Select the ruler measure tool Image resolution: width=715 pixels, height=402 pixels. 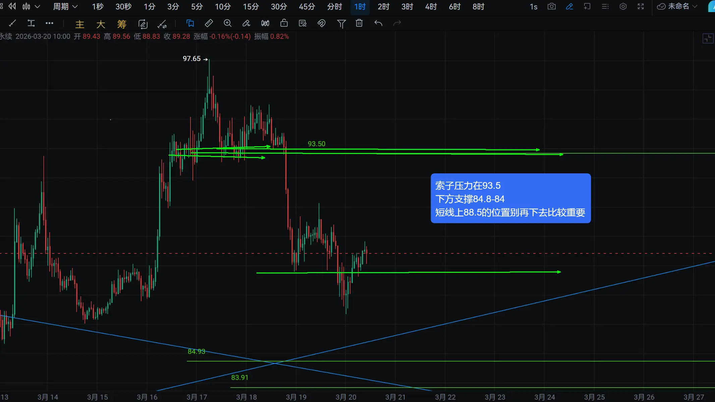tap(209, 23)
